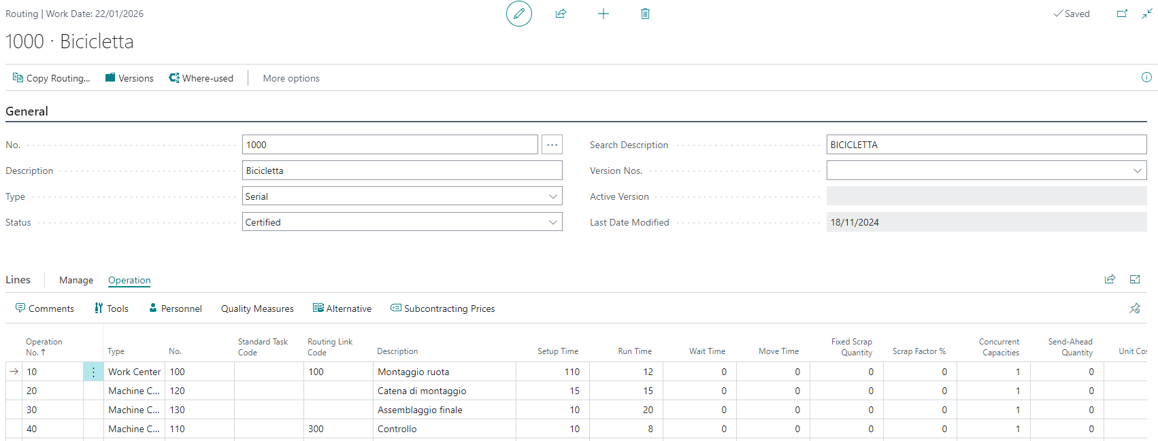Delete the routing using the trash icon

click(x=645, y=14)
